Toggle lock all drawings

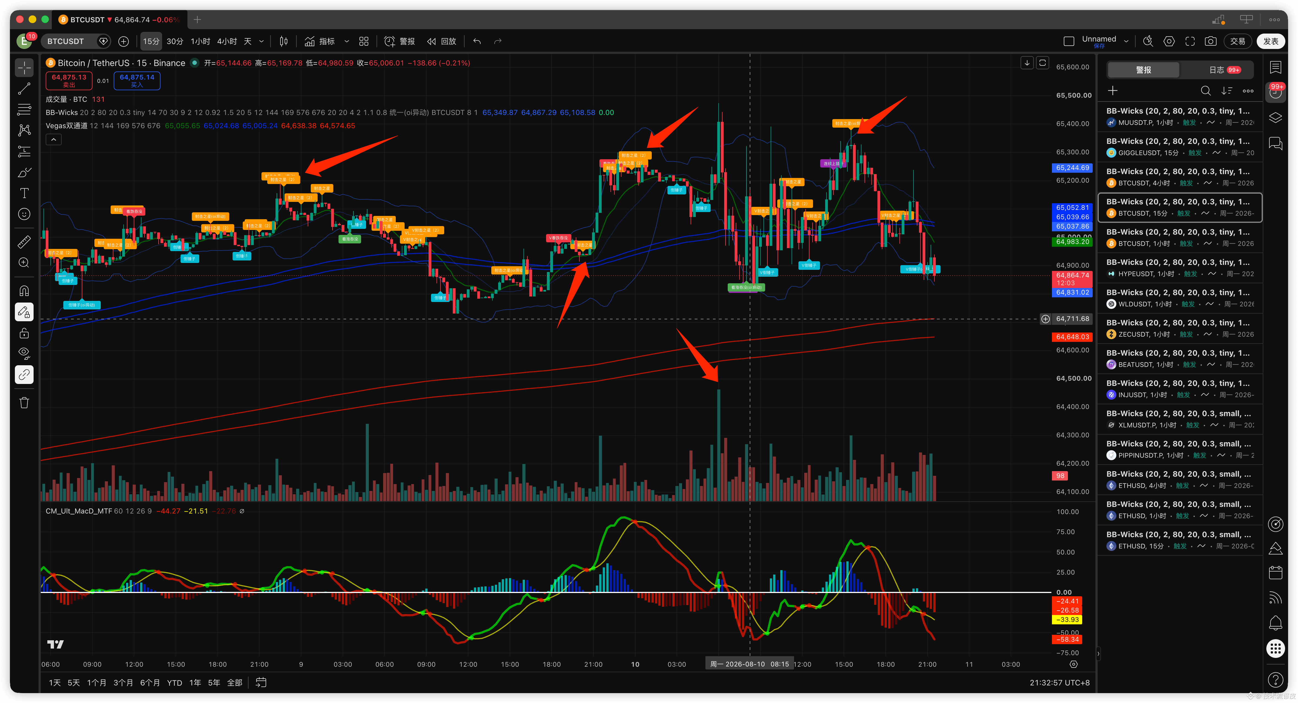24,333
